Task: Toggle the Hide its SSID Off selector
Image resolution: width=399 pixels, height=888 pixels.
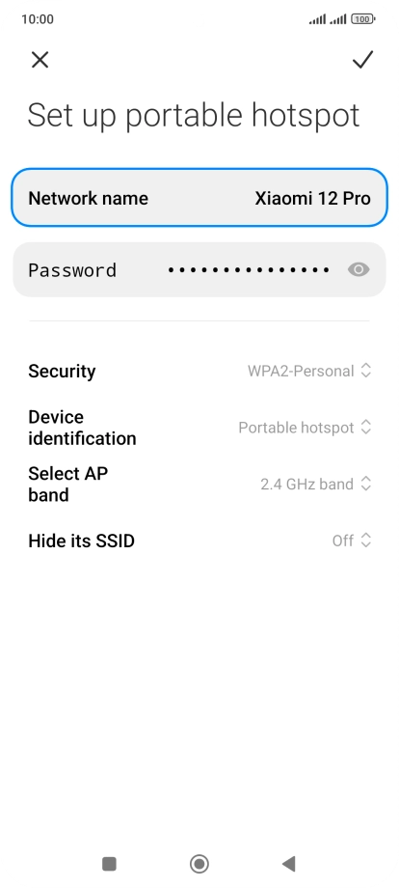Action: click(x=352, y=541)
